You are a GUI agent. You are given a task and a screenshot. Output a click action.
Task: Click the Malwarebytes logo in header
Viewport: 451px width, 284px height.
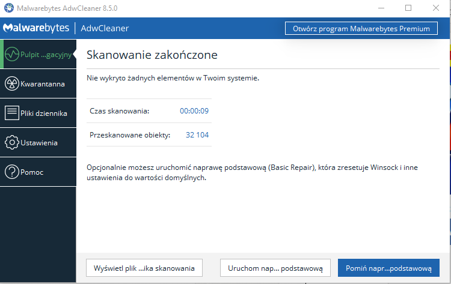pyautogui.click(x=36, y=28)
